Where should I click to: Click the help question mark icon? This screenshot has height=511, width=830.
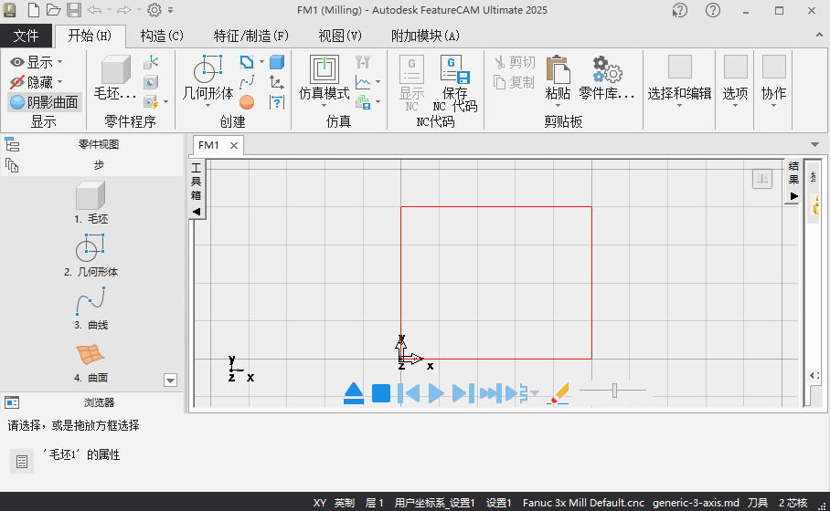click(712, 10)
